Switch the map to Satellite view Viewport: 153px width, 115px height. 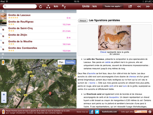pos(70,62)
